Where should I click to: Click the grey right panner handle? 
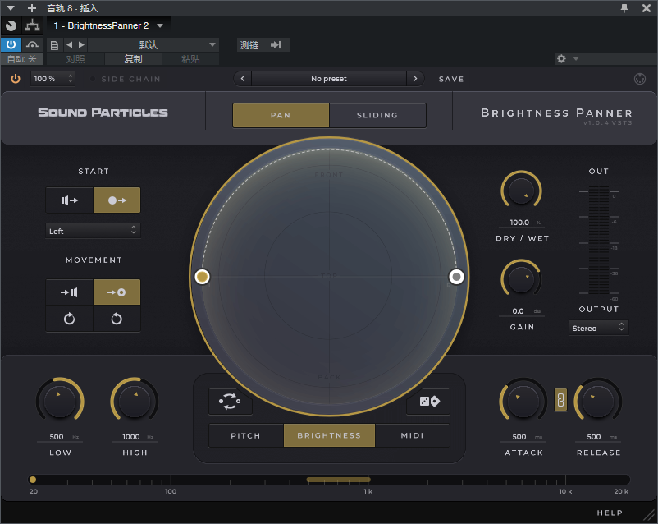tap(456, 277)
